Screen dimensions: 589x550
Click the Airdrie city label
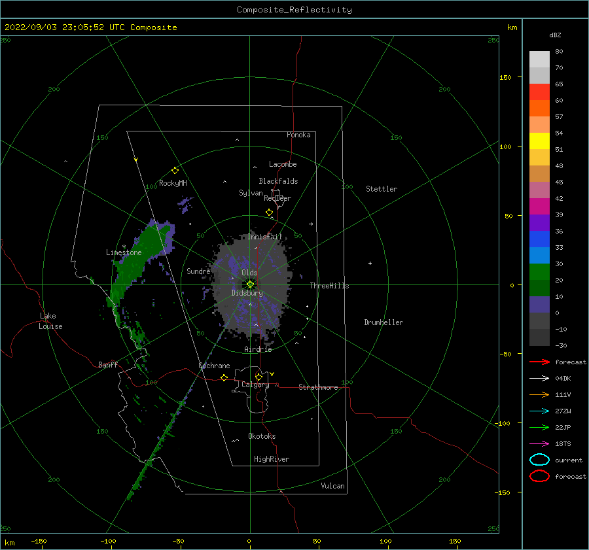point(258,349)
